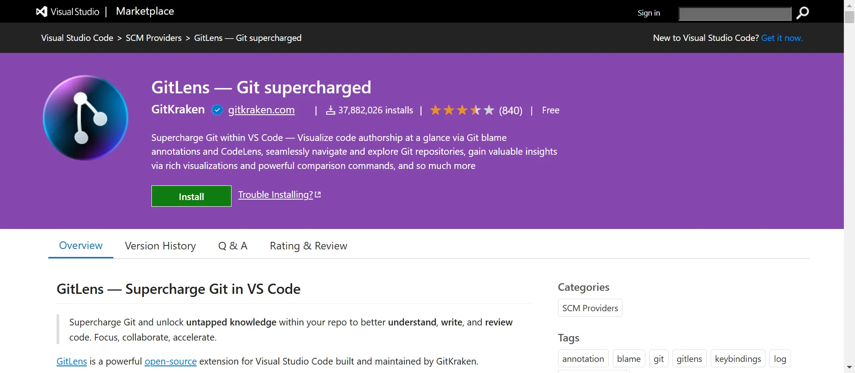Open the Marketplace home link
The height and width of the screenshot is (373, 855).
pyautogui.click(x=145, y=11)
